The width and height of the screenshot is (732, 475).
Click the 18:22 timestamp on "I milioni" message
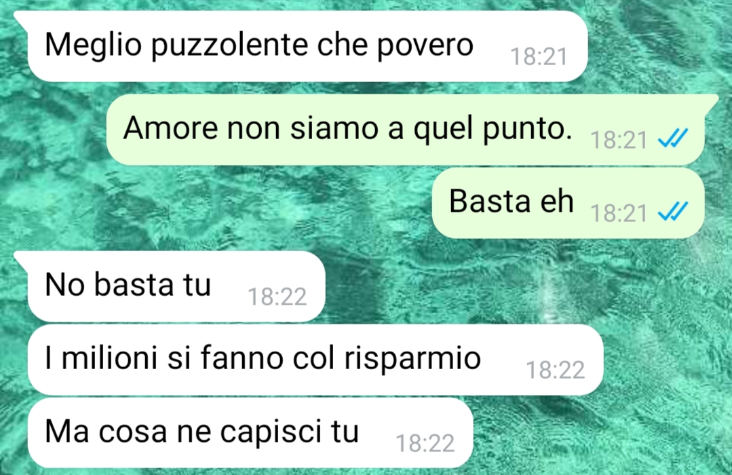(555, 370)
